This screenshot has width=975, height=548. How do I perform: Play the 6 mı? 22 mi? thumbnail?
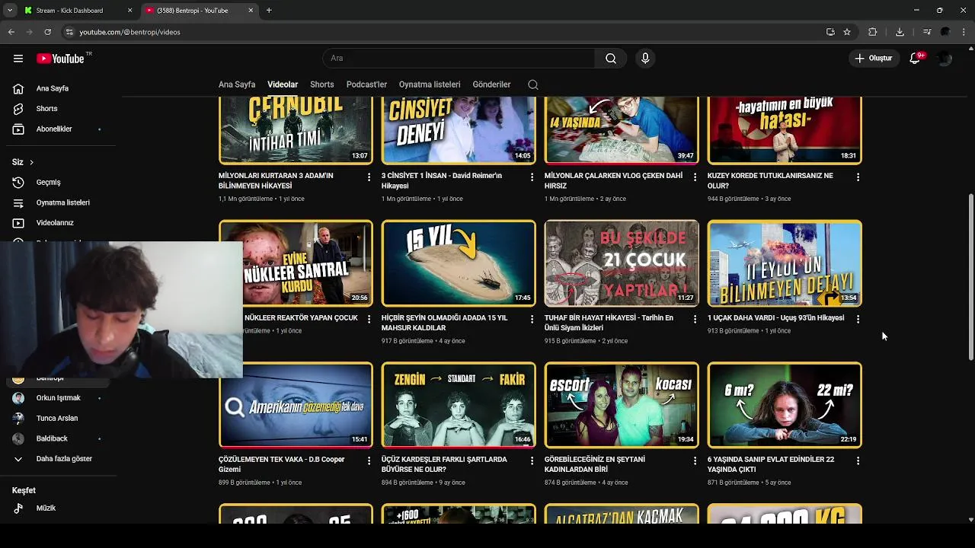785,405
